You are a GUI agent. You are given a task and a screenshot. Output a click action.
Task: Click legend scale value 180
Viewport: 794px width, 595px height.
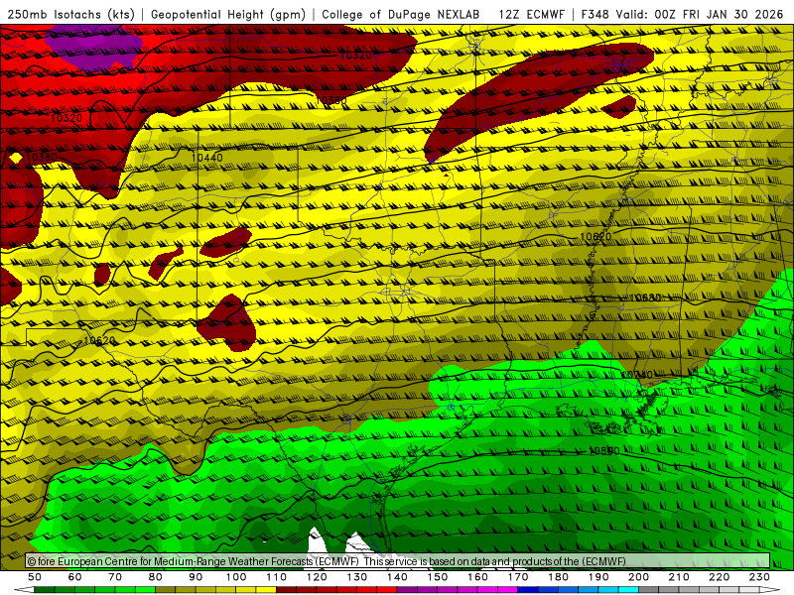(x=558, y=577)
